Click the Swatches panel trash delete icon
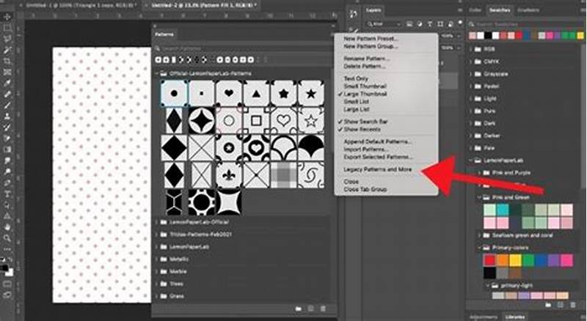This screenshot has height=321, width=587. [572, 306]
